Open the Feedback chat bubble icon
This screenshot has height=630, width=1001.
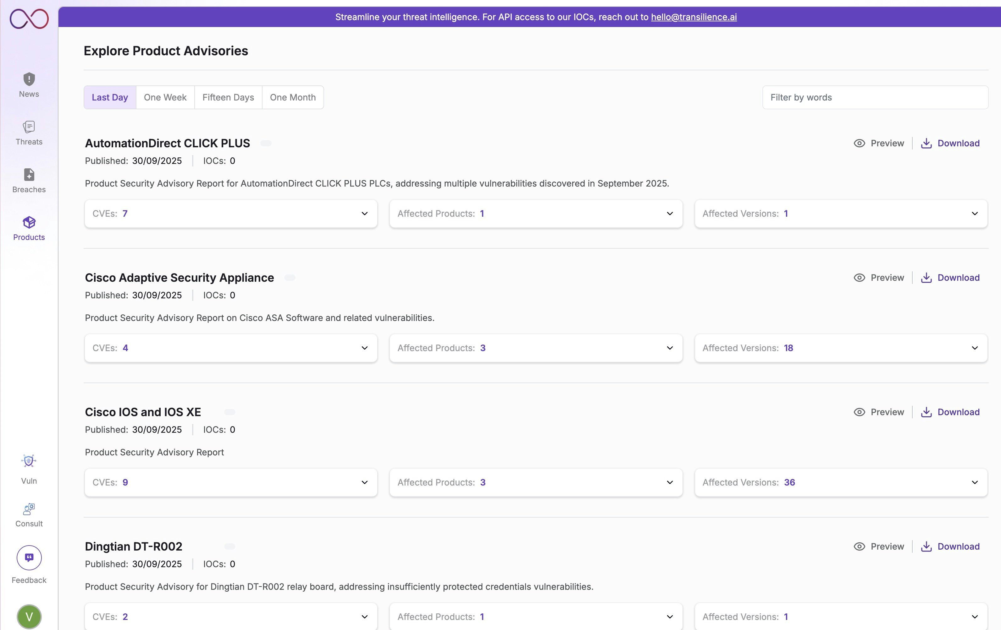(x=29, y=557)
